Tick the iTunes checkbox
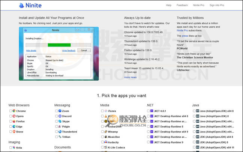243x152 pixels. 102,111
